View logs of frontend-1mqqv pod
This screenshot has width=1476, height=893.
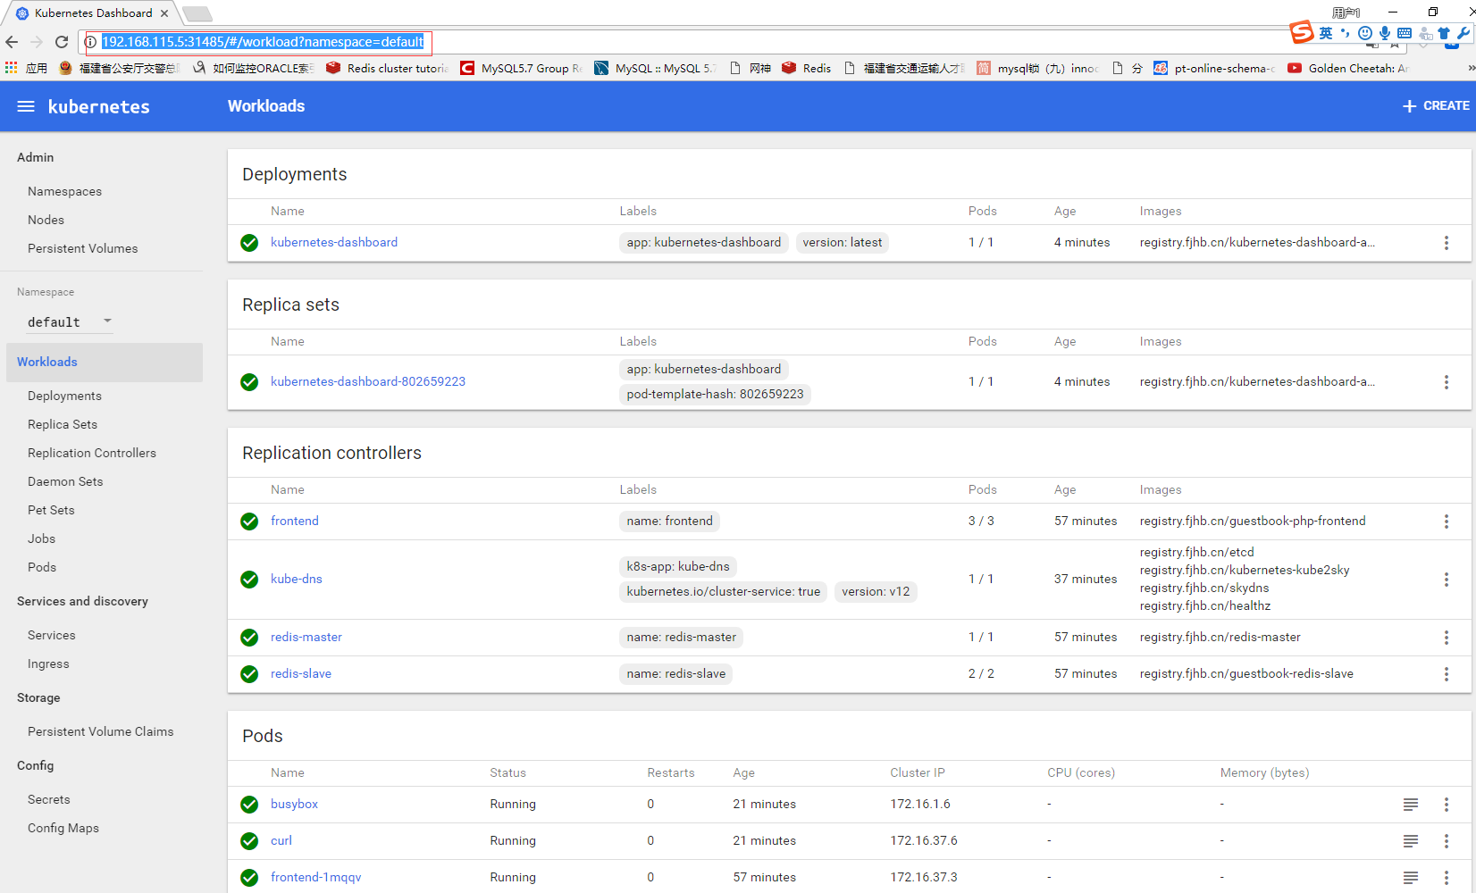[1411, 878]
